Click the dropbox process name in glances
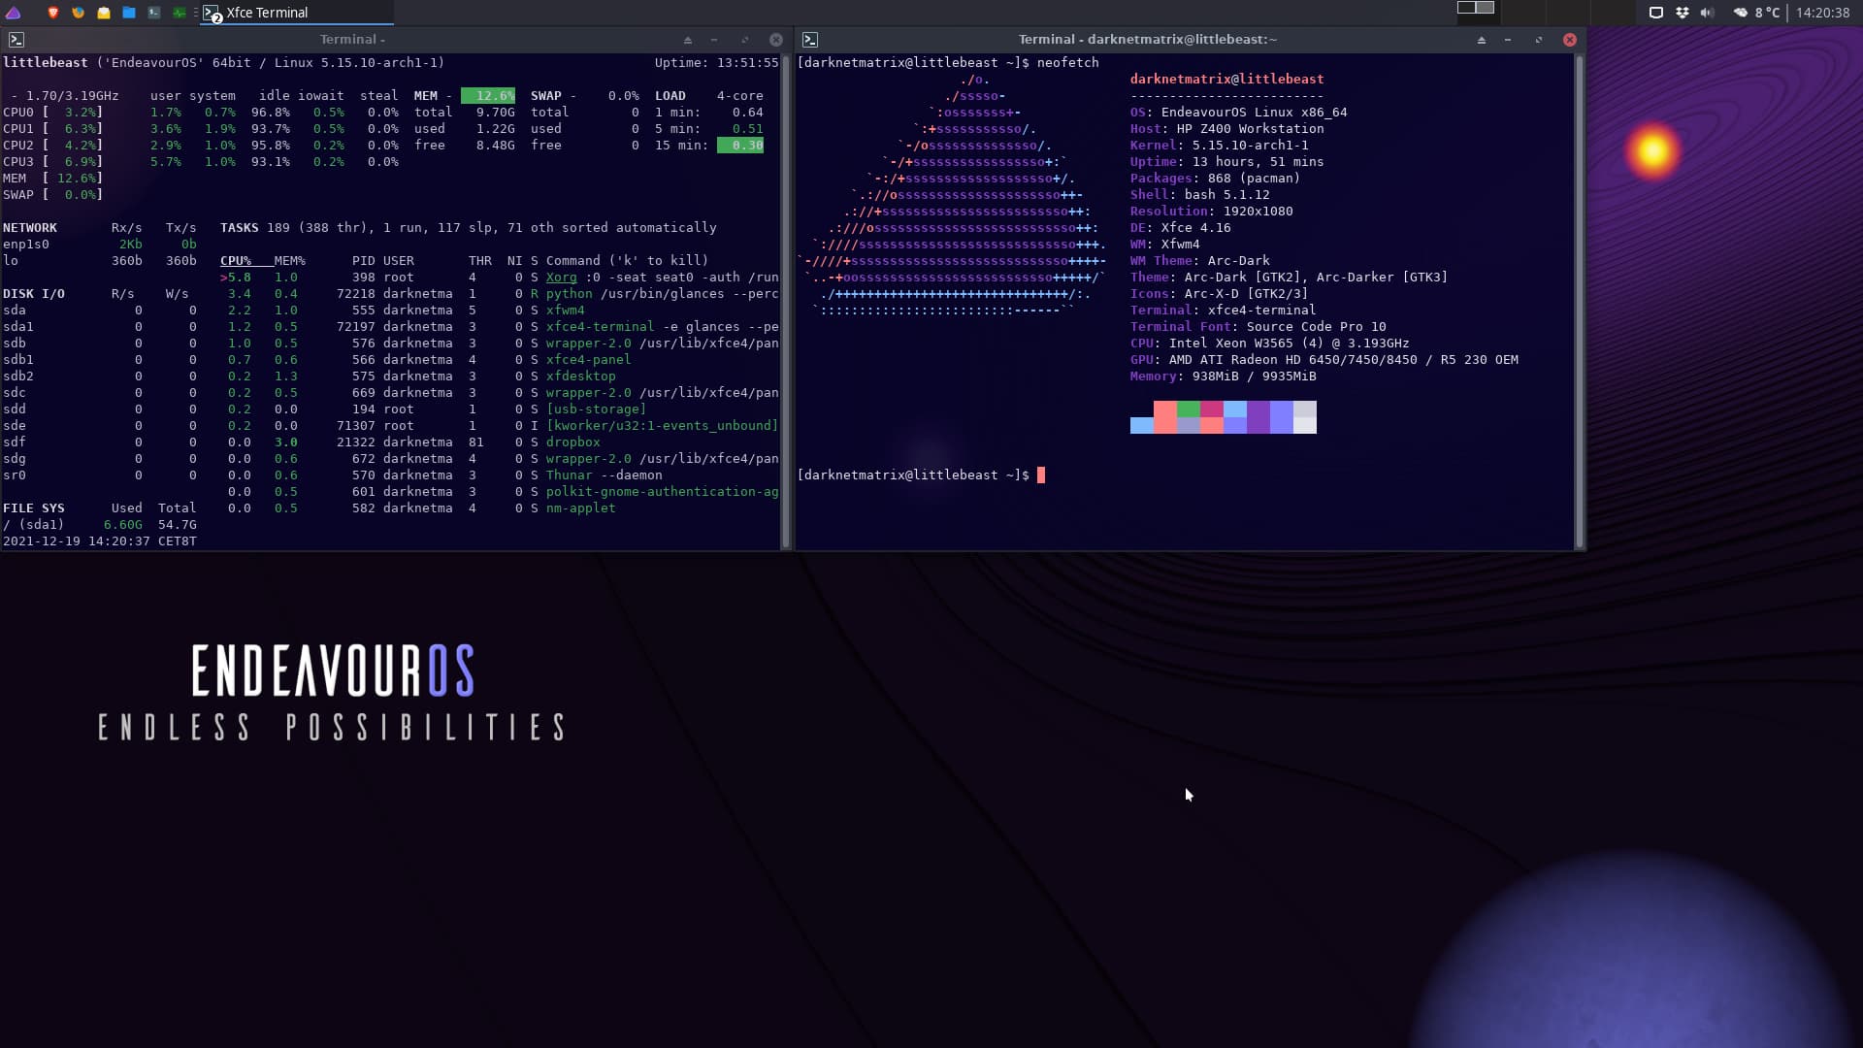 click(573, 442)
